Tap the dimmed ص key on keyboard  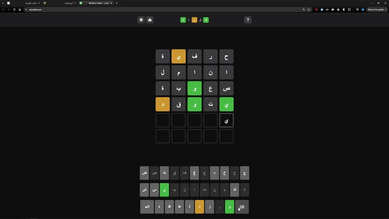[x=154, y=173]
